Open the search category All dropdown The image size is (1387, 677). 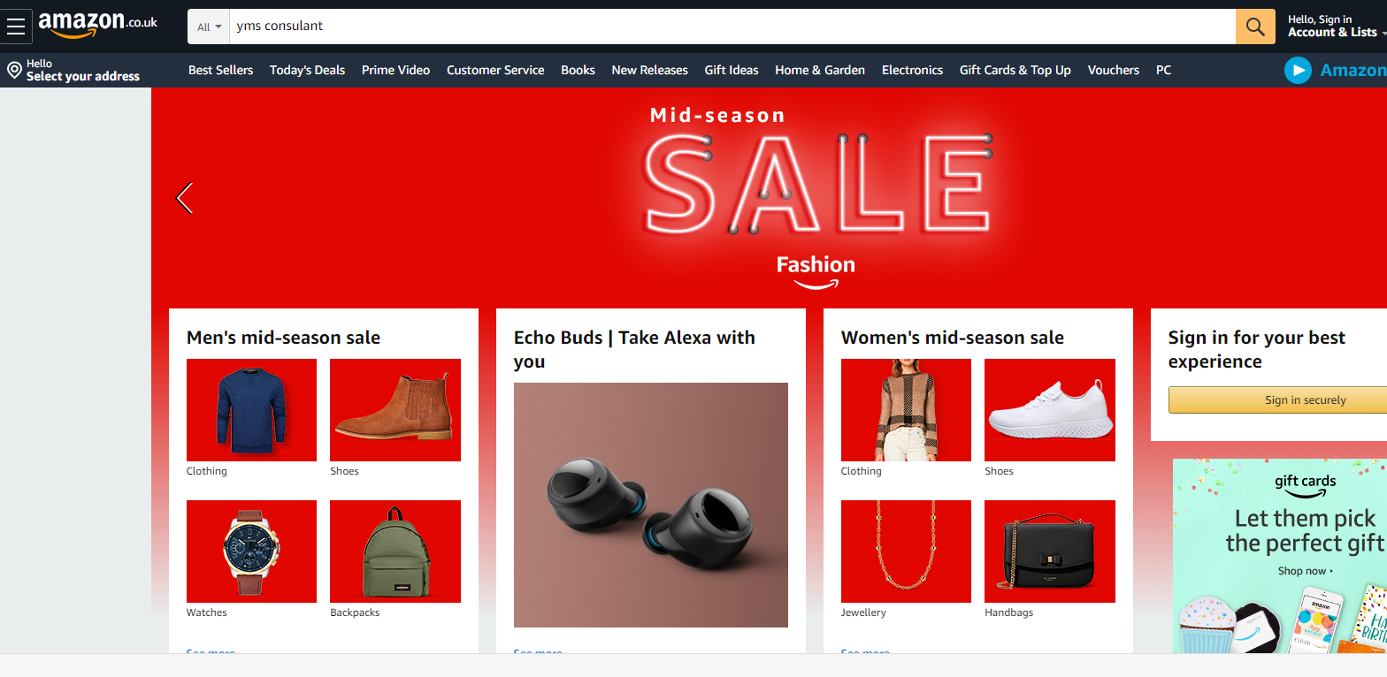click(209, 27)
